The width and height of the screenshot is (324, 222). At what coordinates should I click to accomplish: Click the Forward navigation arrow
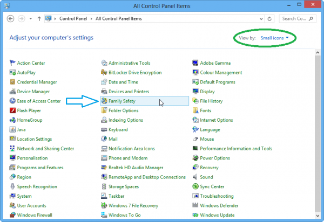coord(21,18)
